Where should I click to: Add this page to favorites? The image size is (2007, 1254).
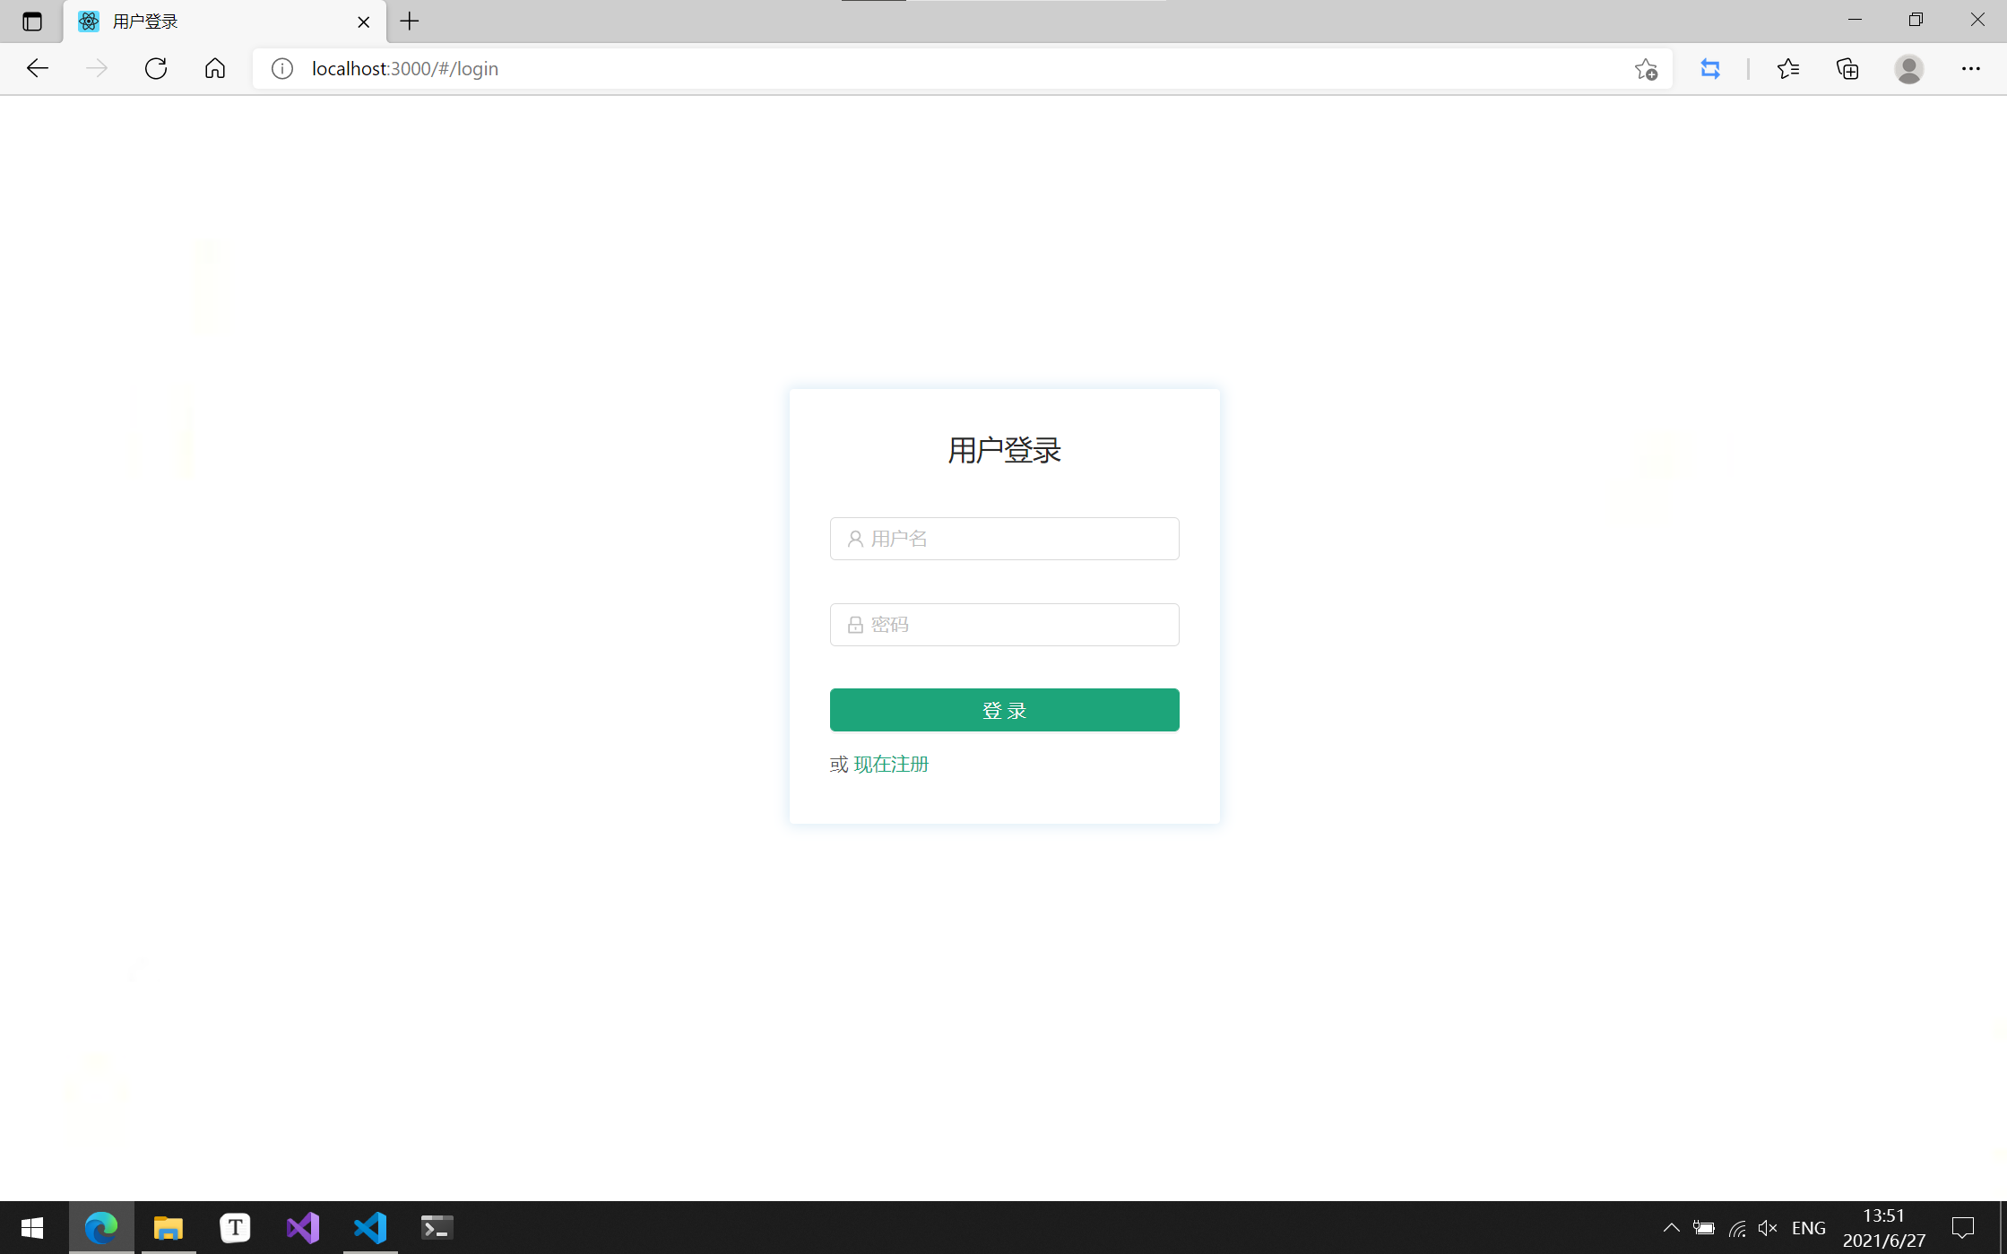(x=1646, y=69)
